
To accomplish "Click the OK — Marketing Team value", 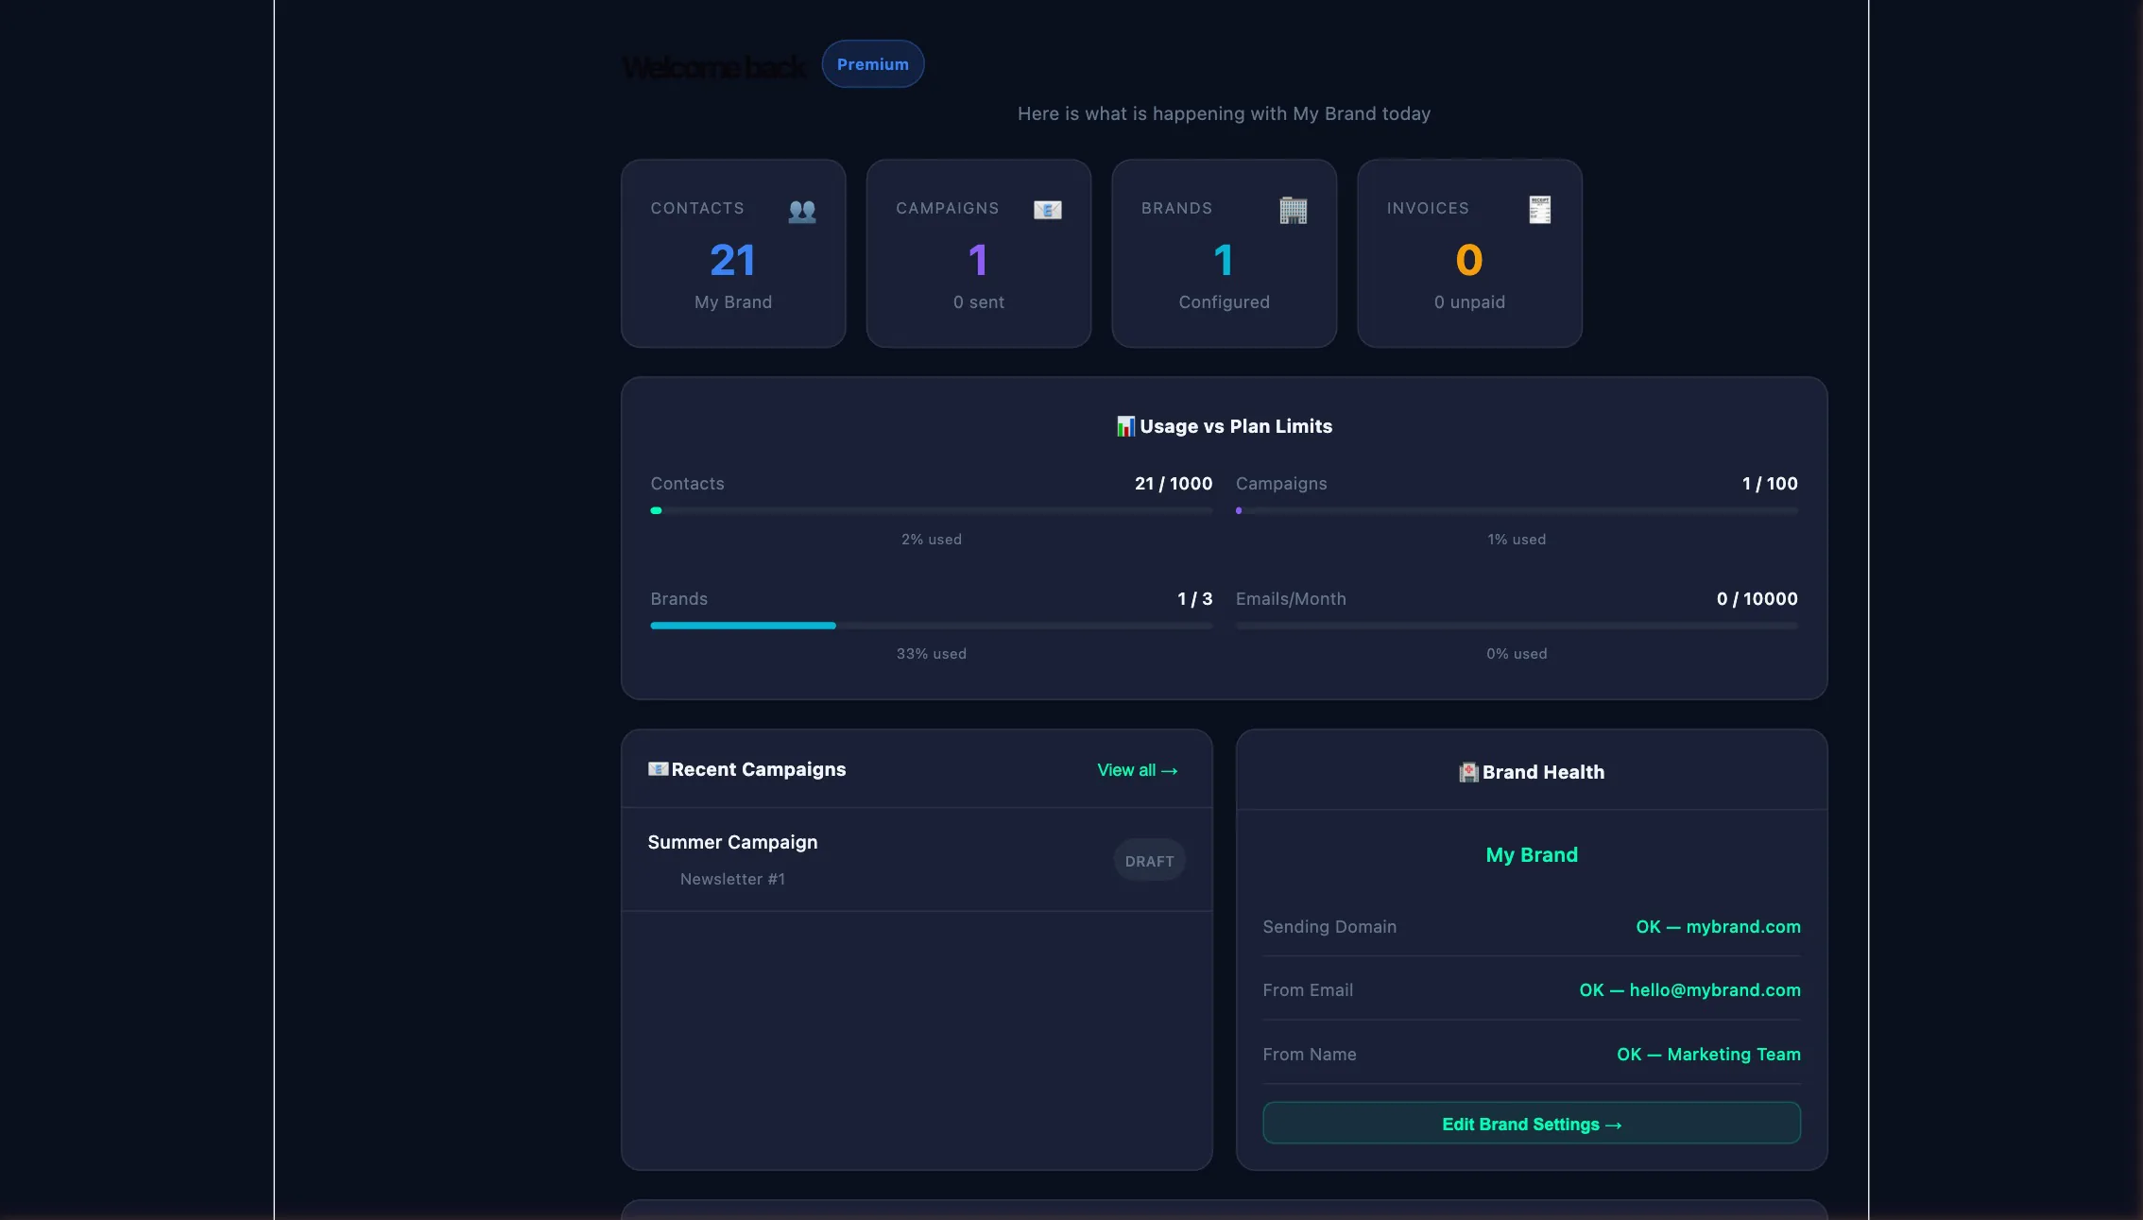I will (1709, 1055).
